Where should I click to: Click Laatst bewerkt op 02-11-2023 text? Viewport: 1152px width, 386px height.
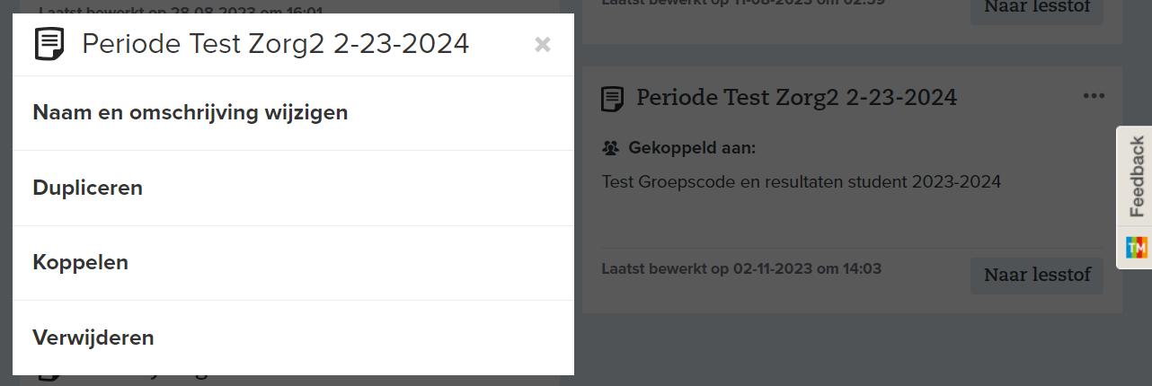pos(740,268)
